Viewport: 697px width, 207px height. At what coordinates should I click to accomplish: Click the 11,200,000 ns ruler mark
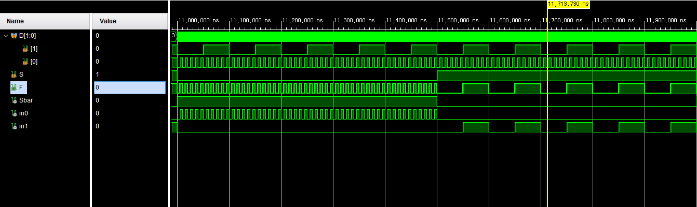[302, 20]
